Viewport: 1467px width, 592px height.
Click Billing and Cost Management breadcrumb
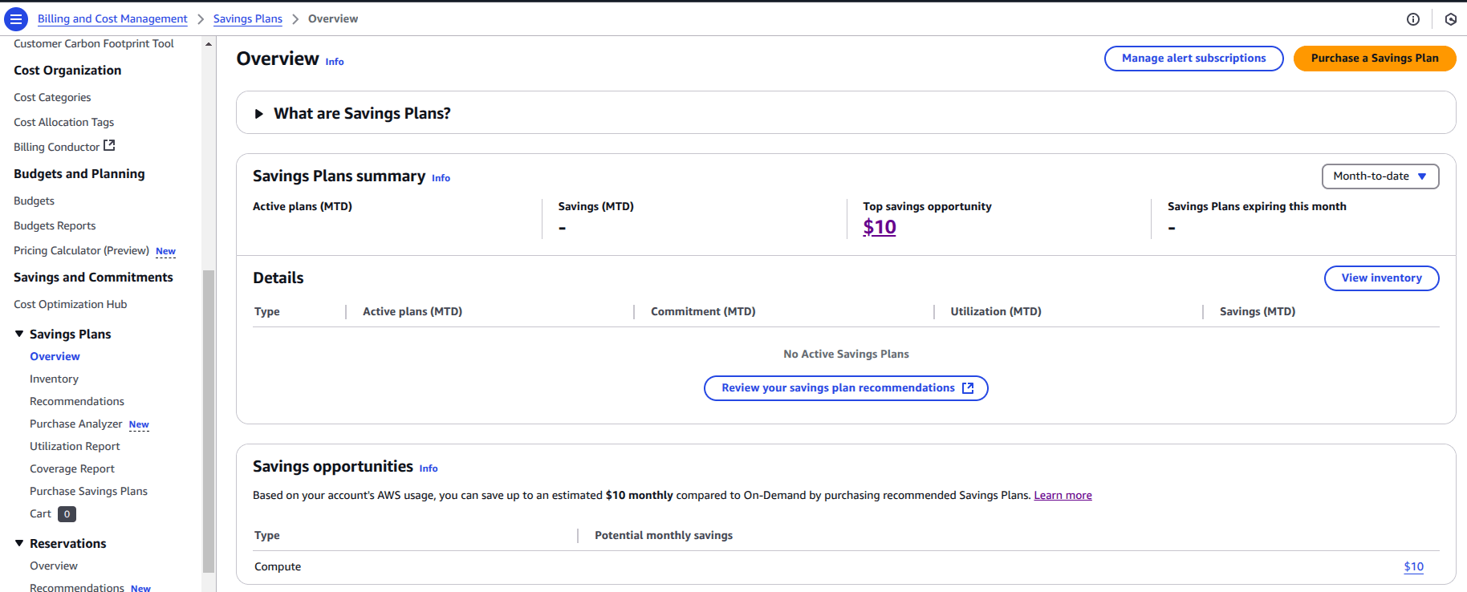[x=112, y=18]
